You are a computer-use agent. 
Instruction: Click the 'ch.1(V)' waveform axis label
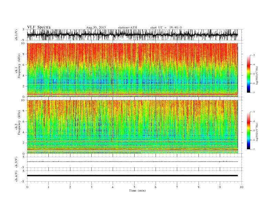[16, 35]
